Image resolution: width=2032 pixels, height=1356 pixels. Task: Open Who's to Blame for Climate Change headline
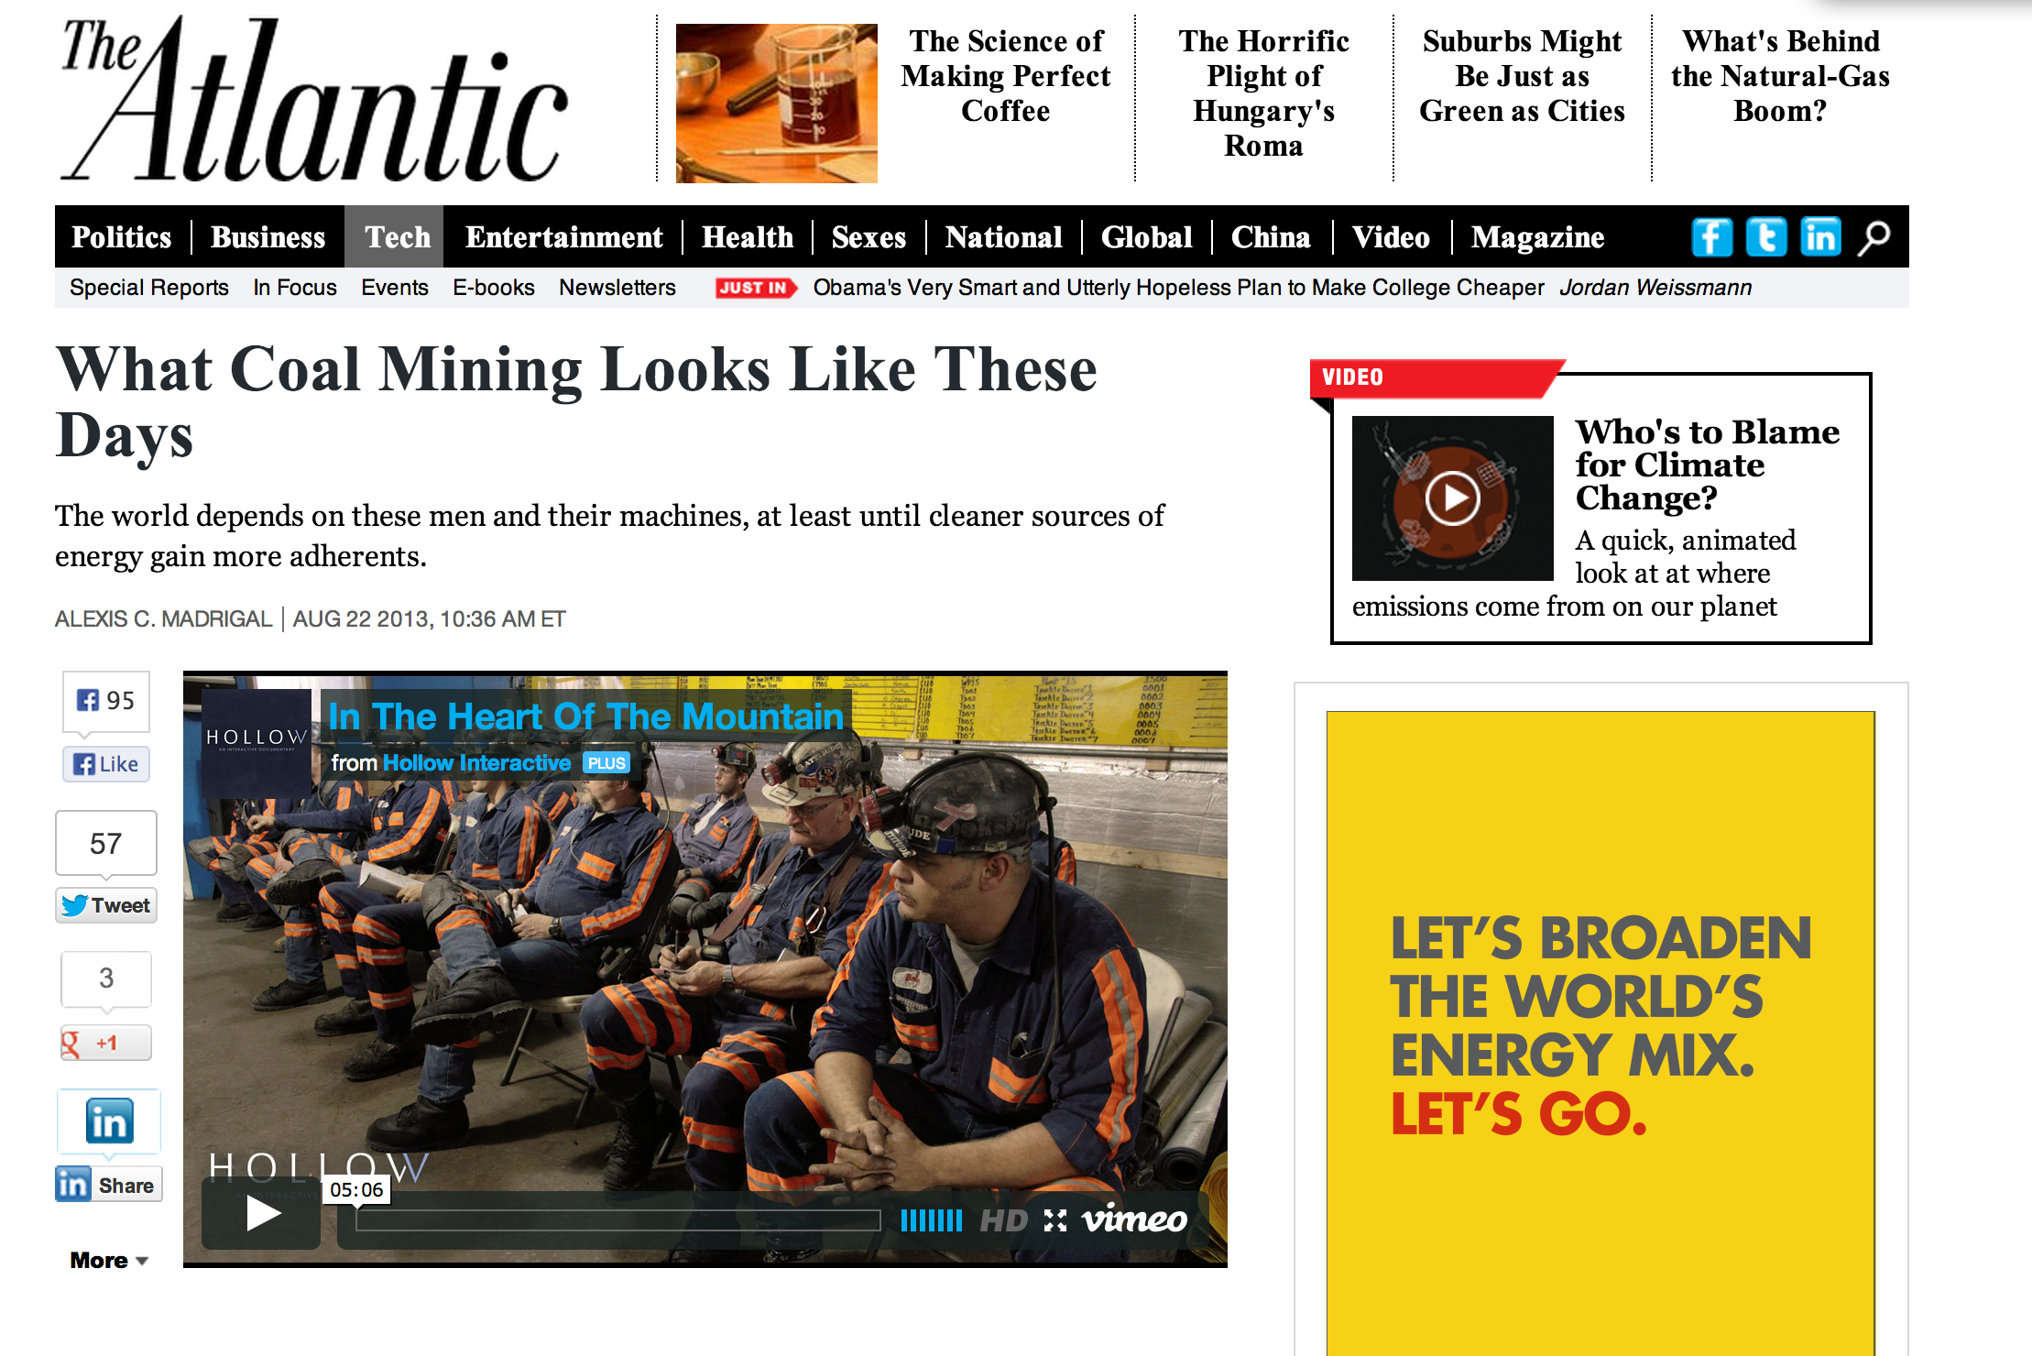(1707, 465)
